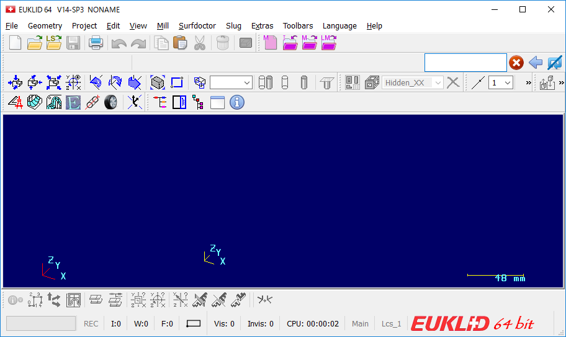The width and height of the screenshot is (566, 337).
Task: Cut selection with the scissors icon
Action: click(200, 43)
